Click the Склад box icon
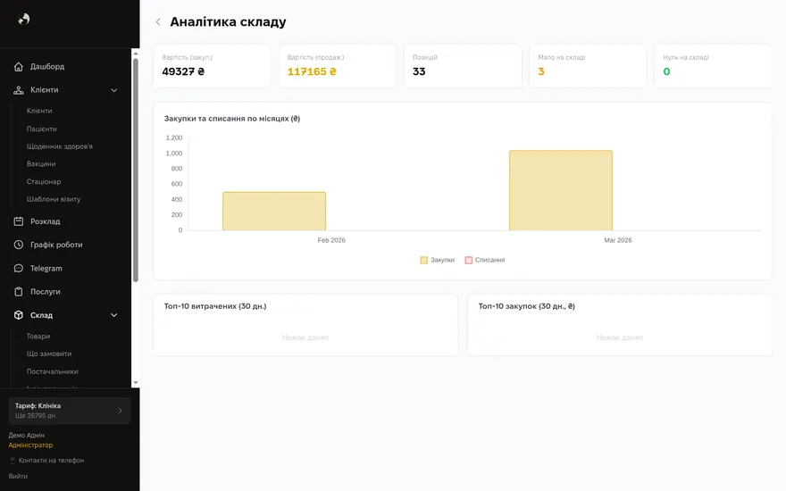Screen dimensions: 786x491 coord(19,315)
